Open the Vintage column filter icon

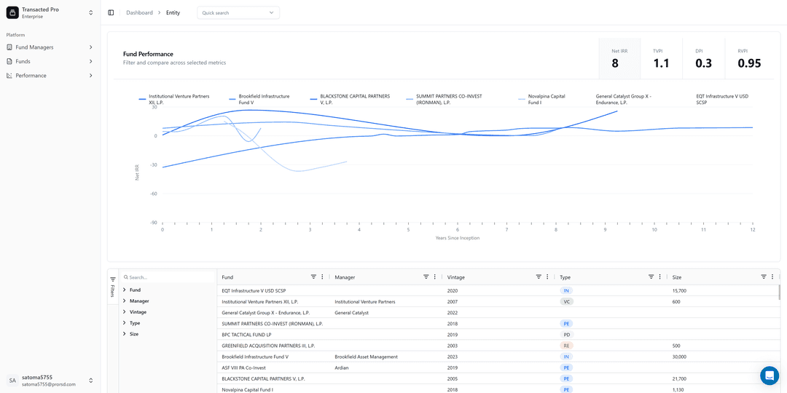click(539, 277)
